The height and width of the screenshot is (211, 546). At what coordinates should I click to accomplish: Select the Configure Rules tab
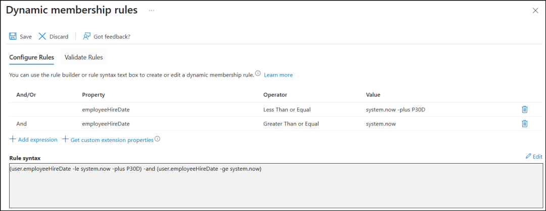[31, 57]
